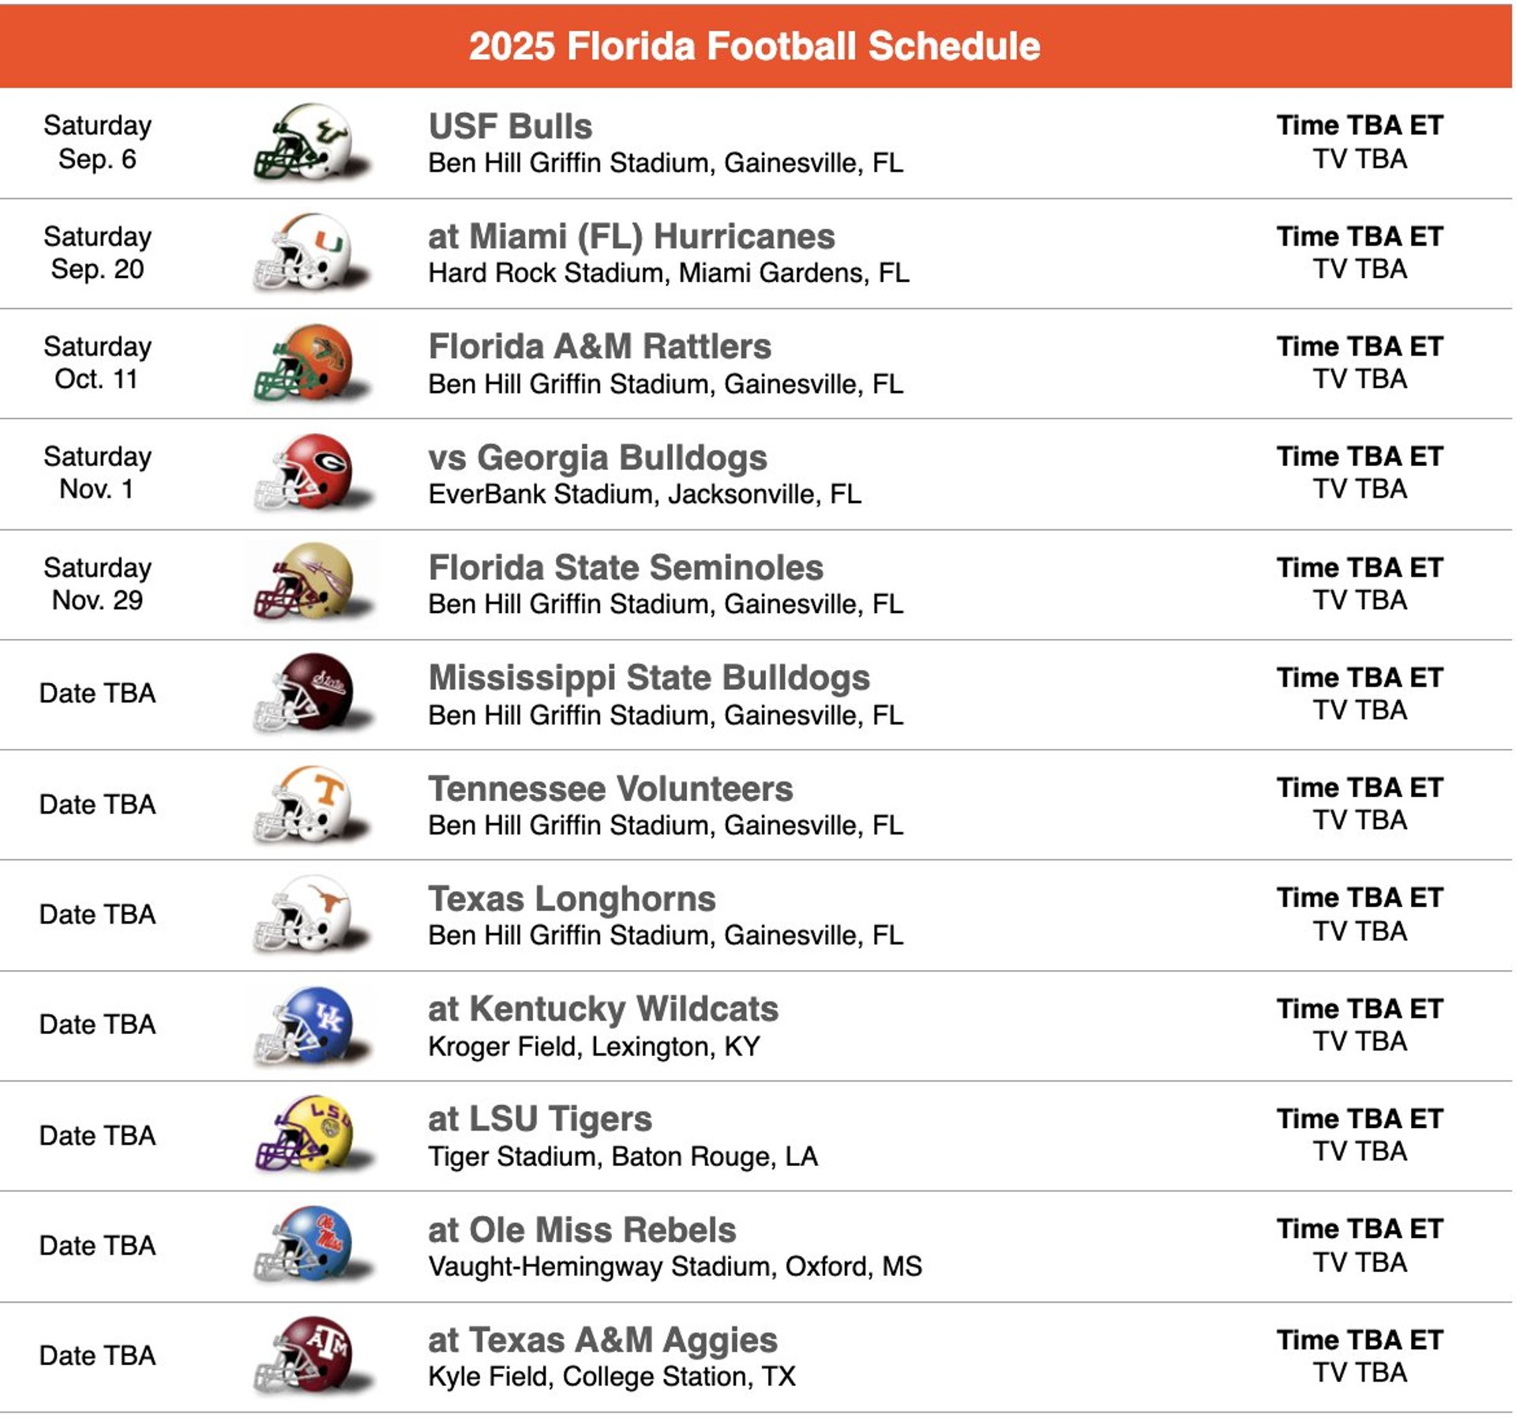Click the Mississippi State maroon helmet

click(x=311, y=694)
